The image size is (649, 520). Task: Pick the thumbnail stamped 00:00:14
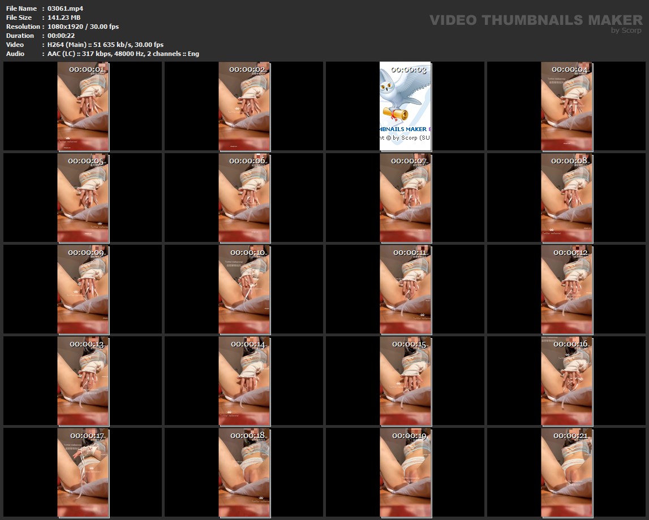pos(244,381)
